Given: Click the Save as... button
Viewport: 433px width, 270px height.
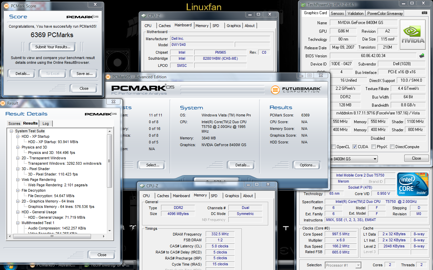Looking at the screenshot, I should coord(84,74).
